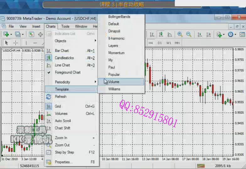This screenshot has width=246, height=169.
Task: Switch to the D1 timeframe button
Action: 160,43
